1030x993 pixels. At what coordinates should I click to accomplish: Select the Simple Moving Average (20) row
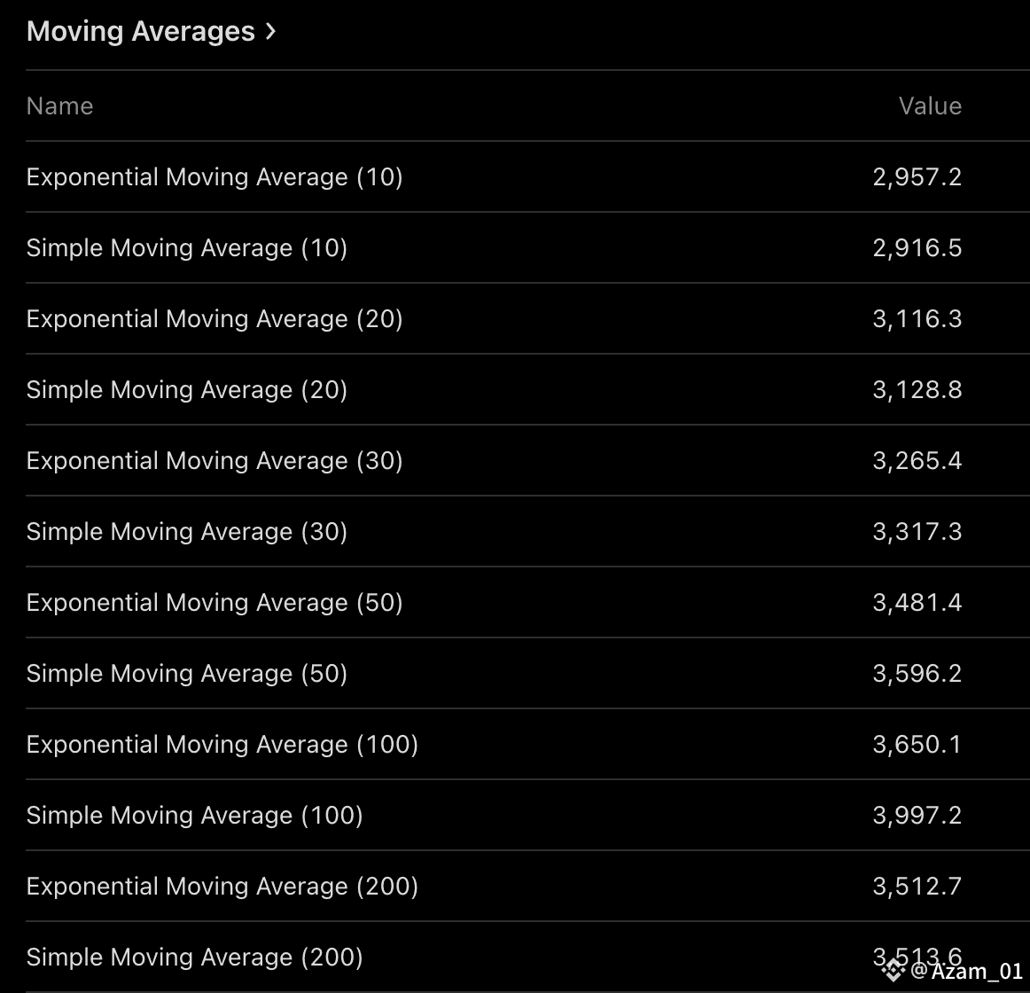click(187, 390)
